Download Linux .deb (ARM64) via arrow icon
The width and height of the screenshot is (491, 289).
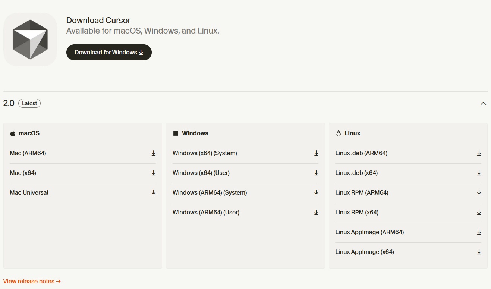(479, 153)
